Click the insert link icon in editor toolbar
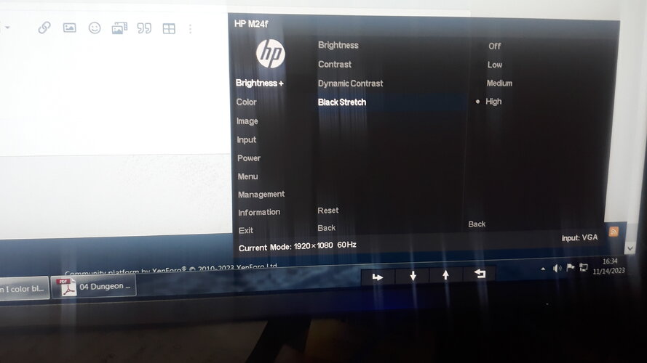This screenshot has height=363, width=647. pos(44,28)
